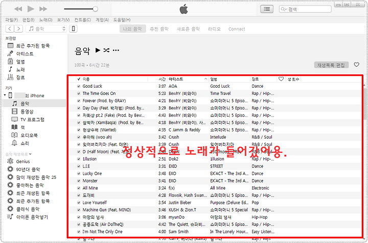This screenshot has height=243, width=368.
Task: Uncheck The Time Goes On checkbox
Action: coord(79,94)
